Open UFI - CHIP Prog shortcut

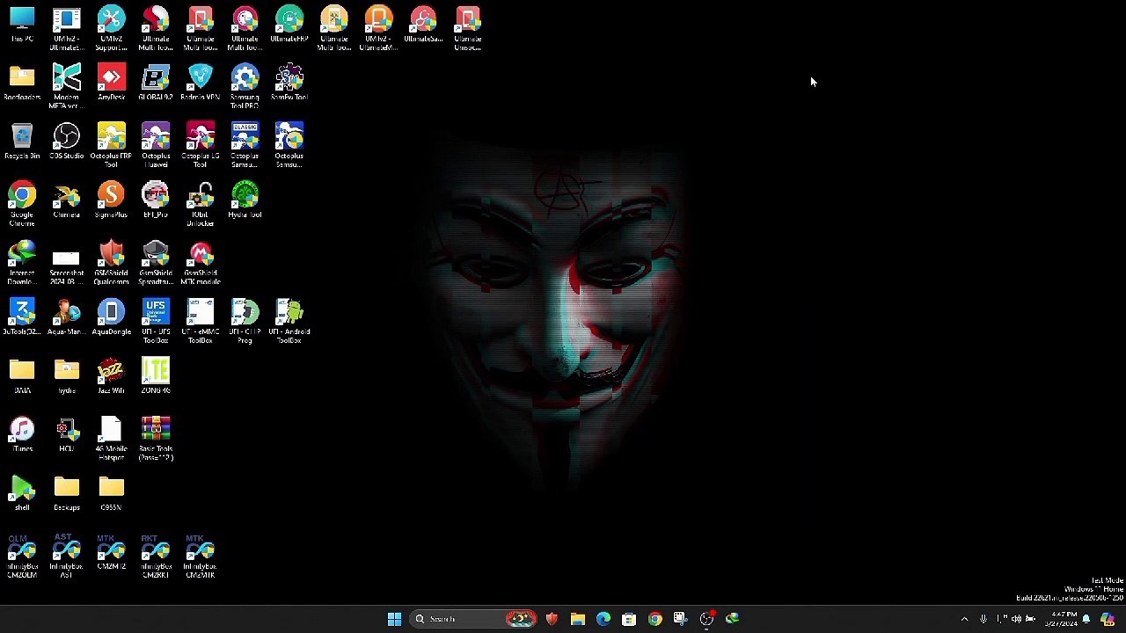point(245,322)
